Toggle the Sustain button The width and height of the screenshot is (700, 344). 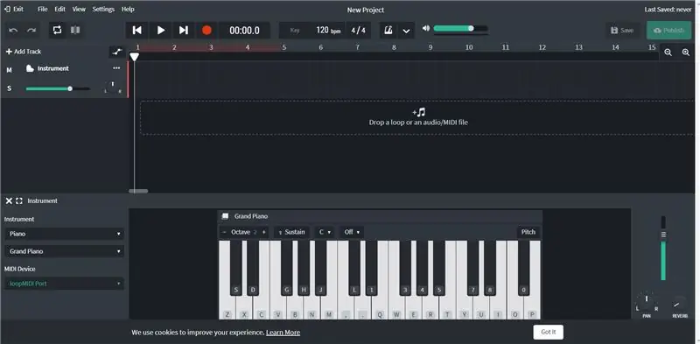(291, 232)
